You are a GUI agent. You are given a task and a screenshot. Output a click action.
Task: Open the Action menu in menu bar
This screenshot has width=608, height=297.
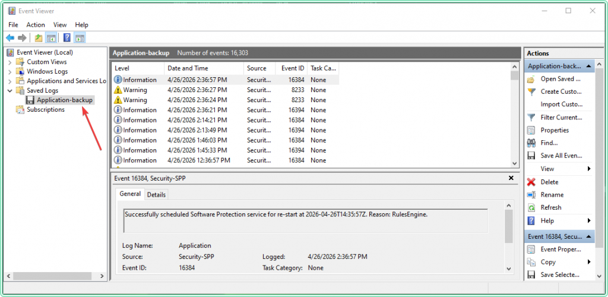pyautogui.click(x=36, y=25)
